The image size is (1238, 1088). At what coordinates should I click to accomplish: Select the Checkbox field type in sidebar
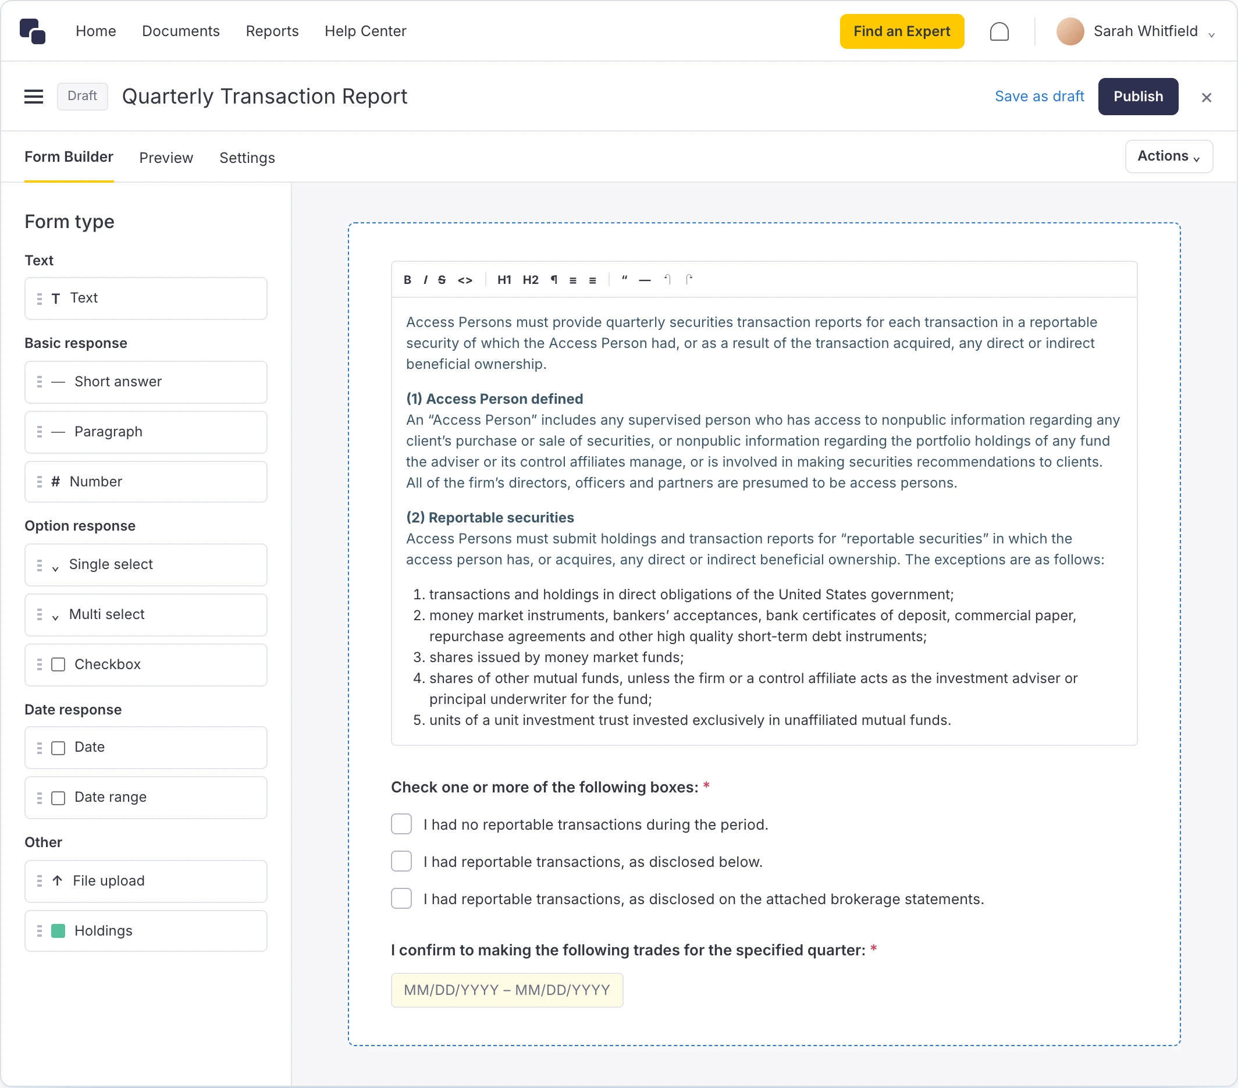[x=146, y=665]
